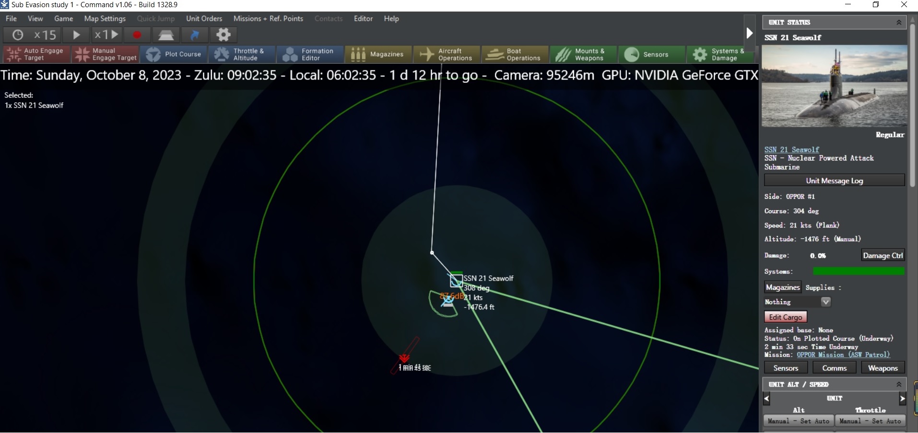Click Auto Engage Target

pyautogui.click(x=36, y=54)
